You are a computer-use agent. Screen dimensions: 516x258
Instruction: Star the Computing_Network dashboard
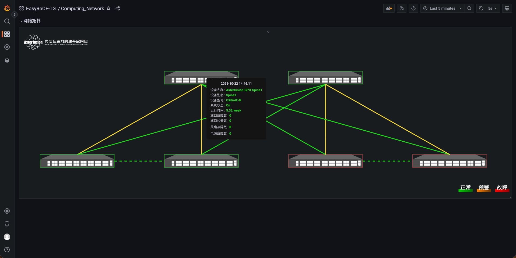108,8
